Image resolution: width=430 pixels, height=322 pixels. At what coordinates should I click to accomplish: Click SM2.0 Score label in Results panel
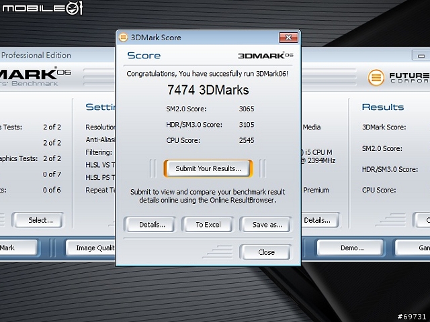(x=382, y=148)
